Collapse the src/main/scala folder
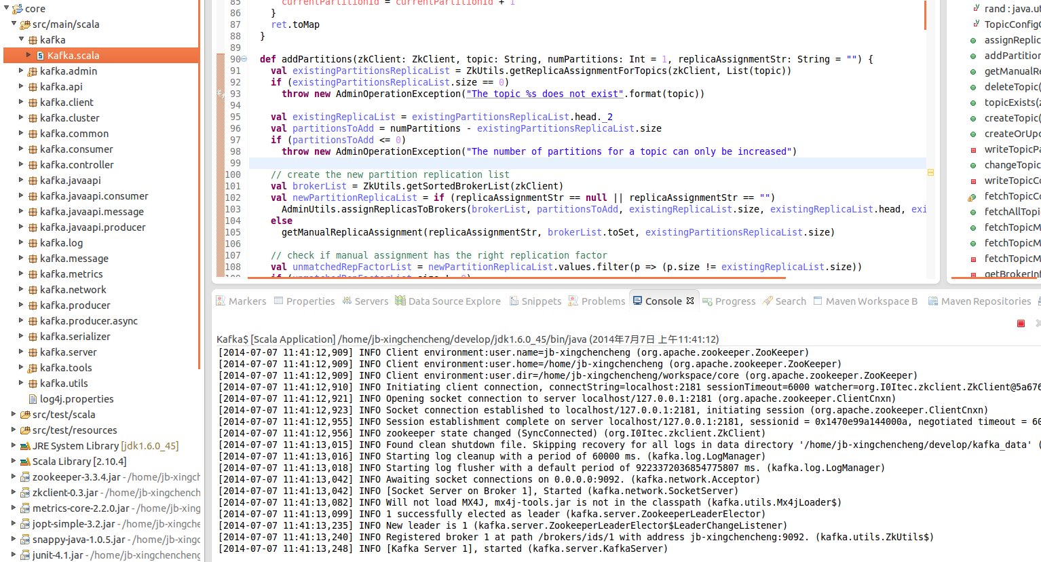Image resolution: width=1041 pixels, height=562 pixels. (x=14, y=24)
